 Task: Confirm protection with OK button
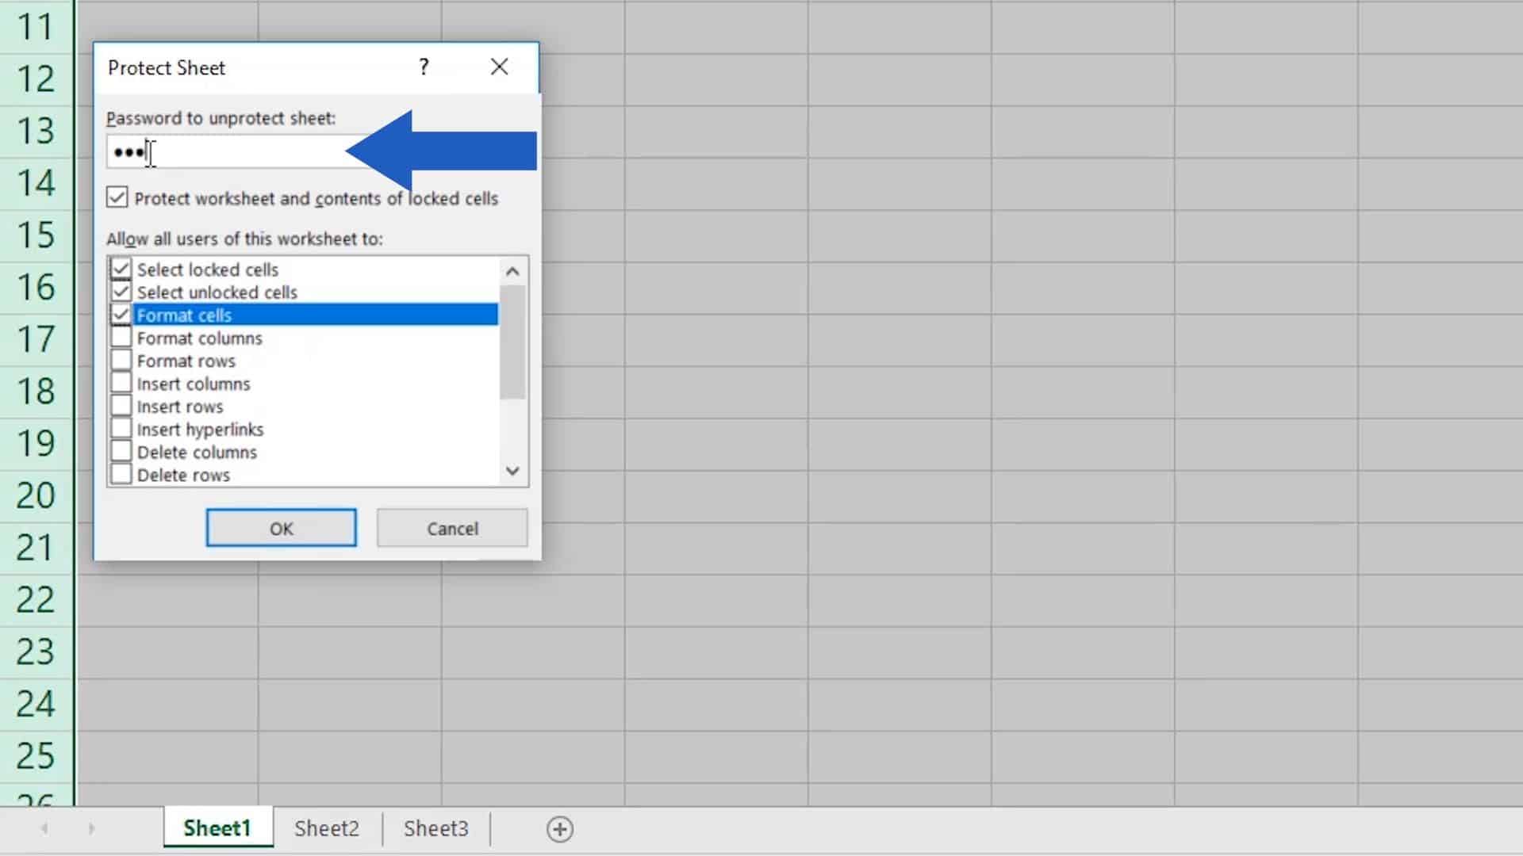click(x=281, y=529)
